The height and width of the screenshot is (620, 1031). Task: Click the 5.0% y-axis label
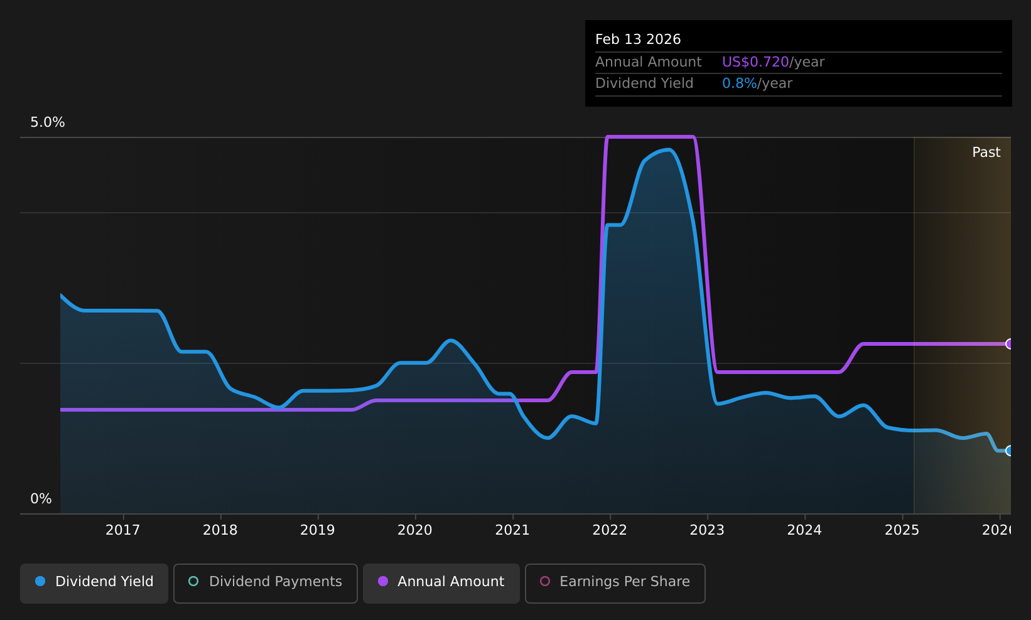click(48, 122)
